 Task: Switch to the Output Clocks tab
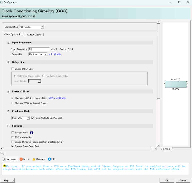click(34, 35)
